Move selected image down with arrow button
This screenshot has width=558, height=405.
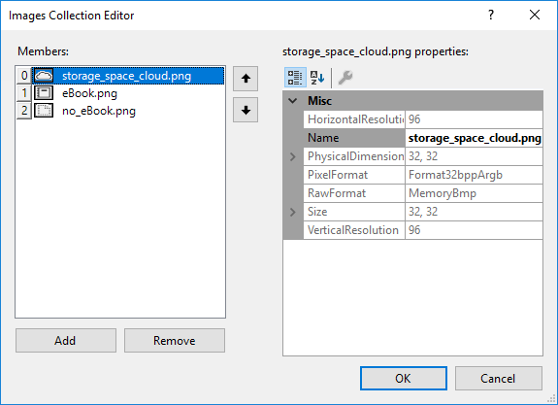pyautogui.click(x=246, y=110)
